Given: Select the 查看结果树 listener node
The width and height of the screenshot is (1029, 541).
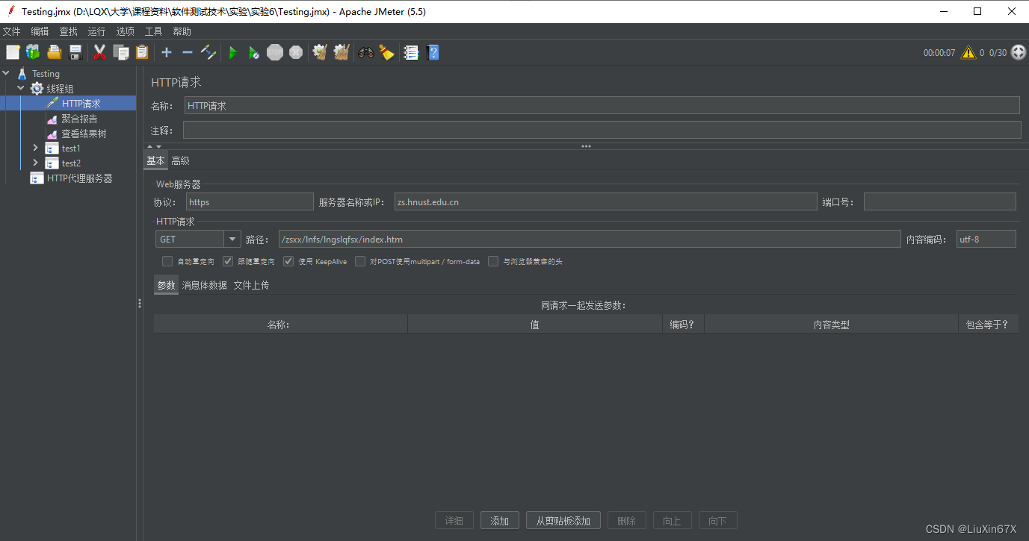Looking at the screenshot, I should point(84,134).
